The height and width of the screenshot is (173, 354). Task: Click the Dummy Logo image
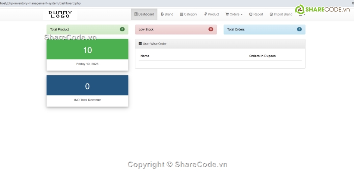pyautogui.click(x=60, y=14)
